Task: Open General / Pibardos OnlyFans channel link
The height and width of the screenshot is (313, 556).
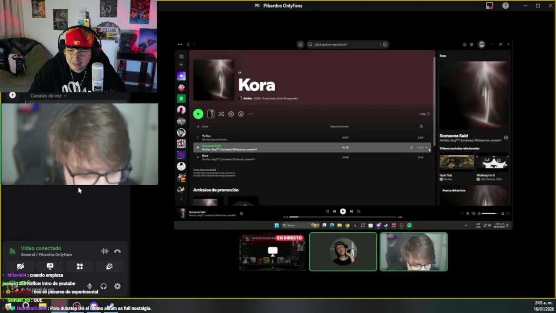Action: point(46,255)
